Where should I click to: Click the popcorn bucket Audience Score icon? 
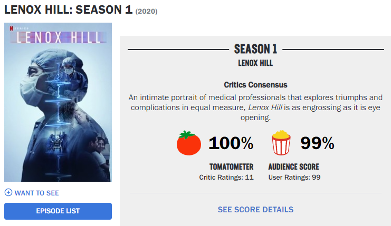pos(281,143)
